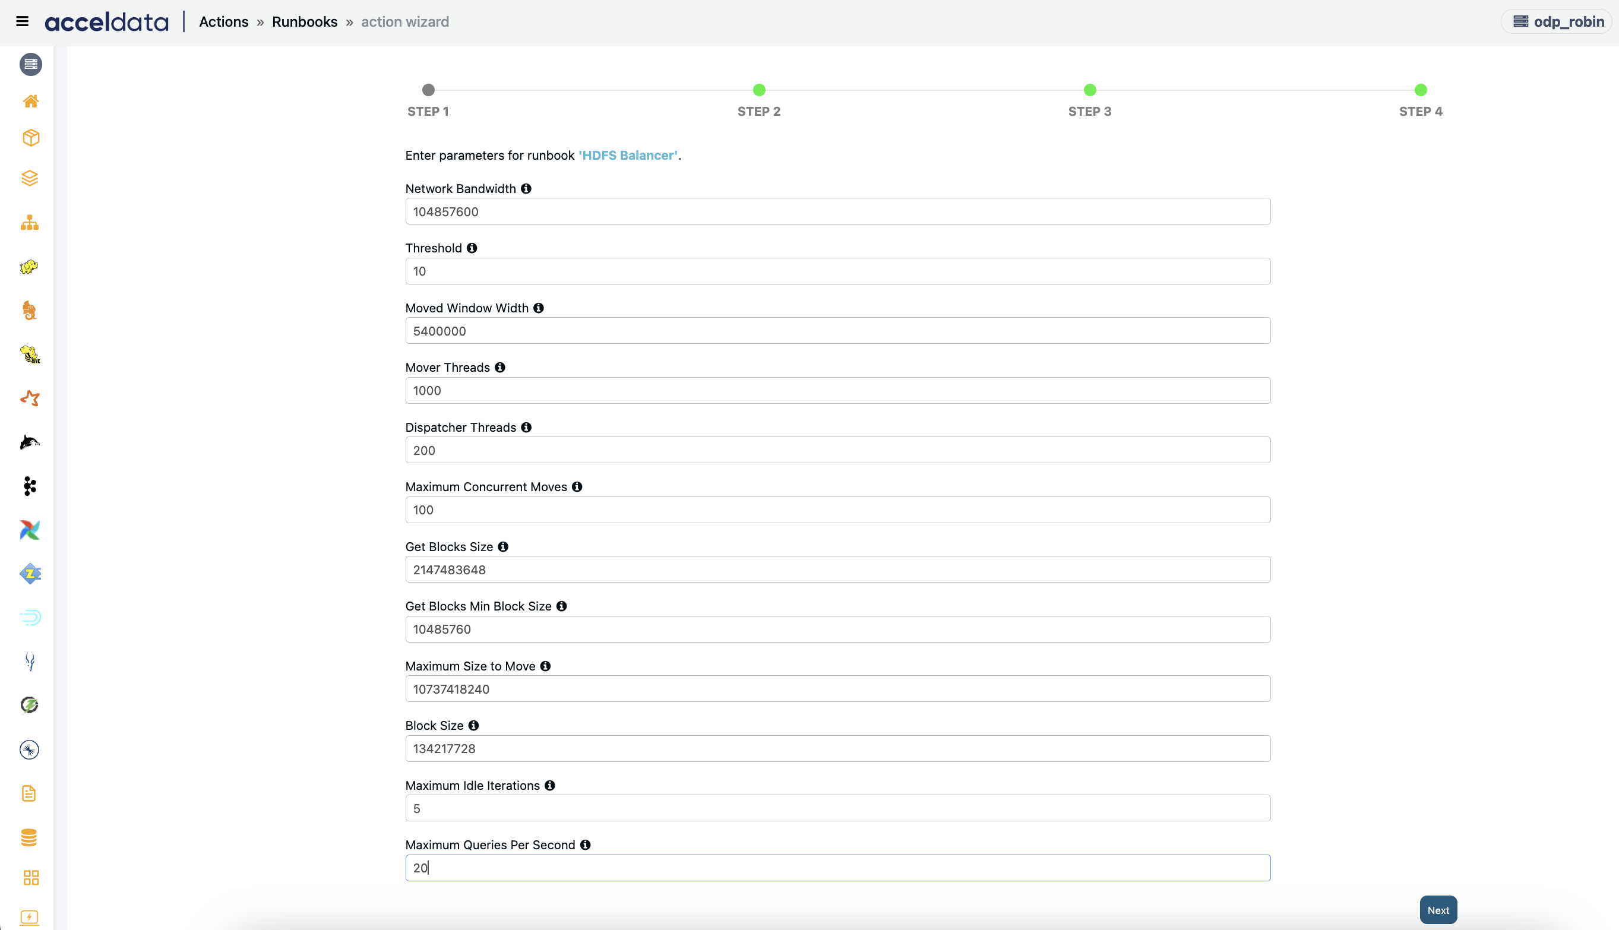This screenshot has width=1619, height=930.
Task: Open the Impala antelope icon in sidebar
Action: point(29,662)
